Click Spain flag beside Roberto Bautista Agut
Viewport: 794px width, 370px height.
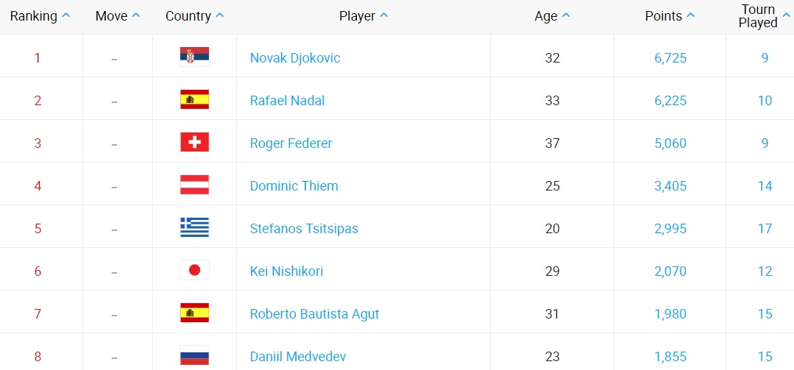[x=194, y=313]
